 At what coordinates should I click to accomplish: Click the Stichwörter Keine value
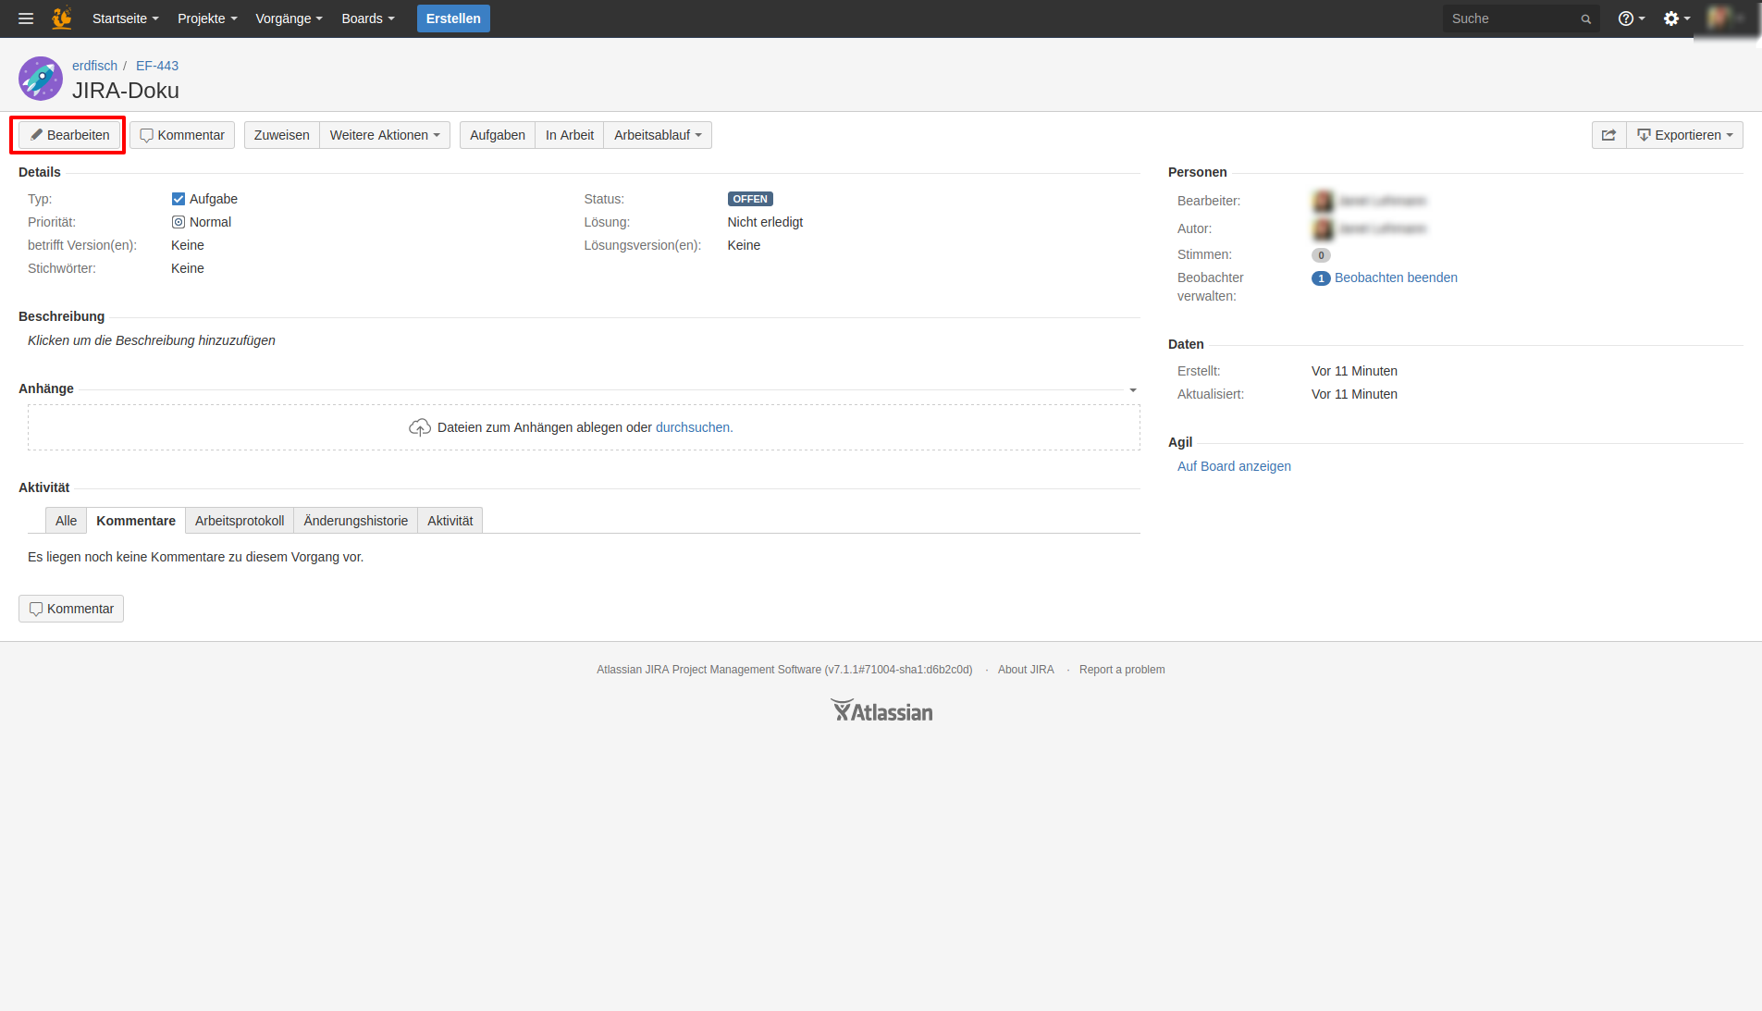[188, 268]
